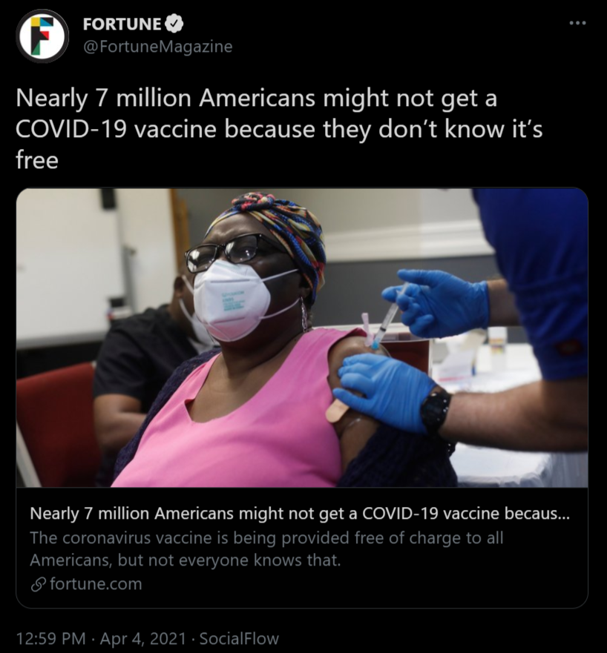Open the FORTUNE display name
Viewport: 607px width, 653px height.
[122, 24]
